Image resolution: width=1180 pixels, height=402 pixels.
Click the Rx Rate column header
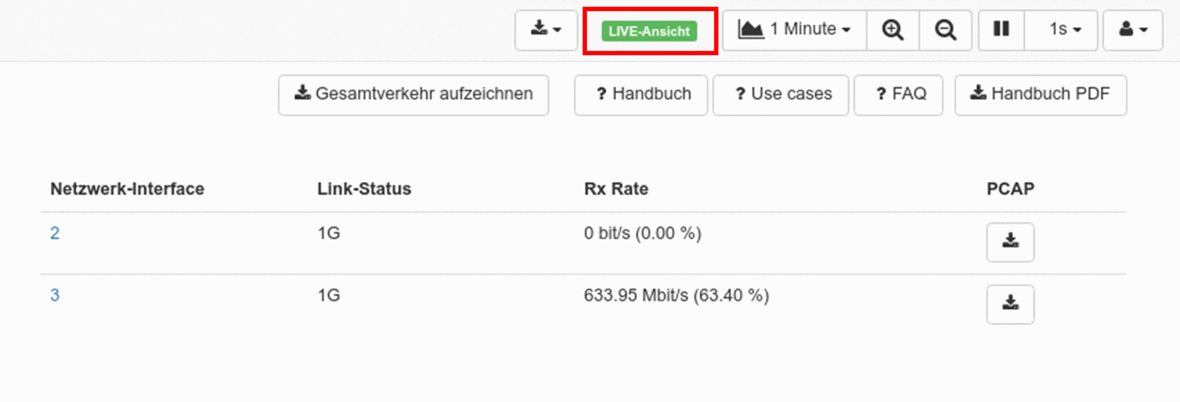[x=616, y=189]
